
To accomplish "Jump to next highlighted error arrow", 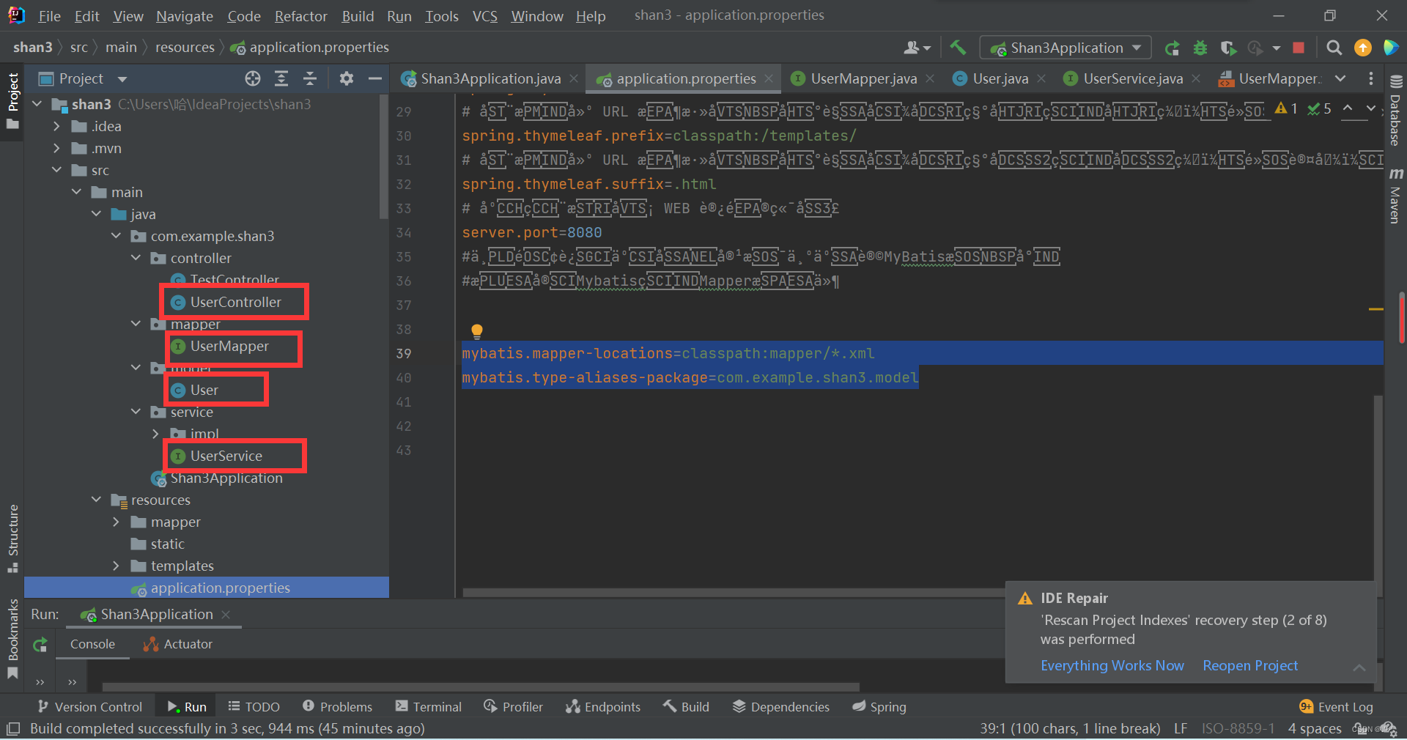I will tap(1371, 108).
